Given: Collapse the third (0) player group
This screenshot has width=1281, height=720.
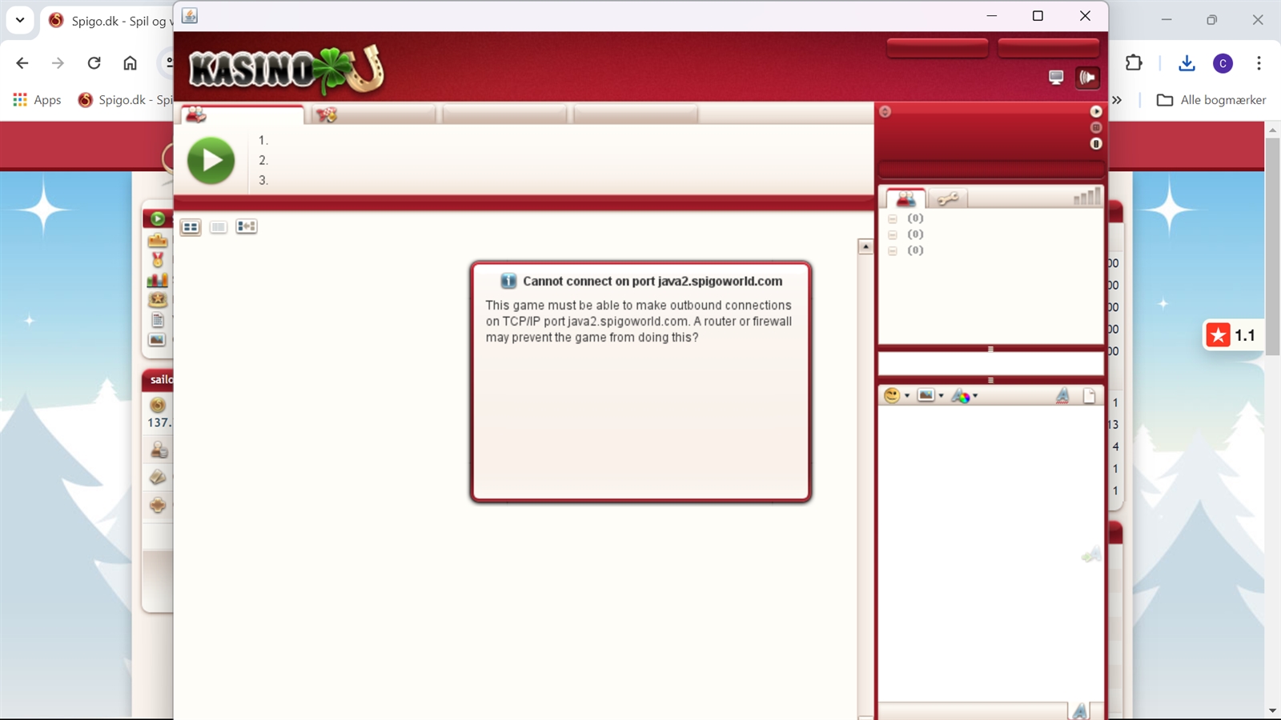Looking at the screenshot, I should pos(893,250).
